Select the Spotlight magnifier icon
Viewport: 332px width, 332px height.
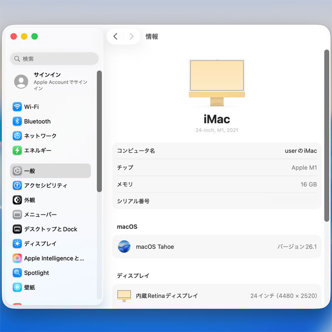point(17,273)
